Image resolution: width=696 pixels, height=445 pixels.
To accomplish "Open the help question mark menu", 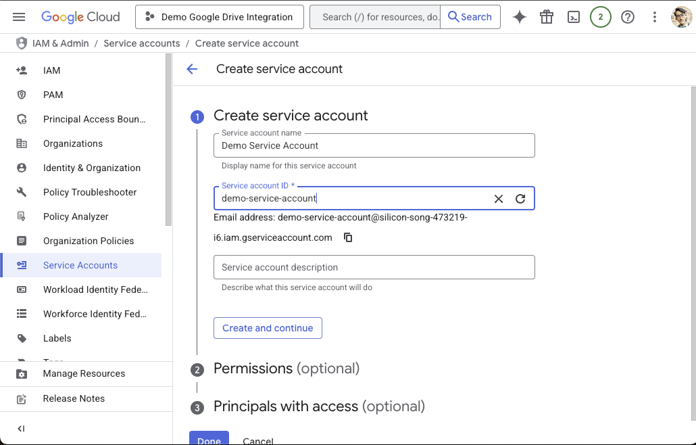I will coord(628,17).
